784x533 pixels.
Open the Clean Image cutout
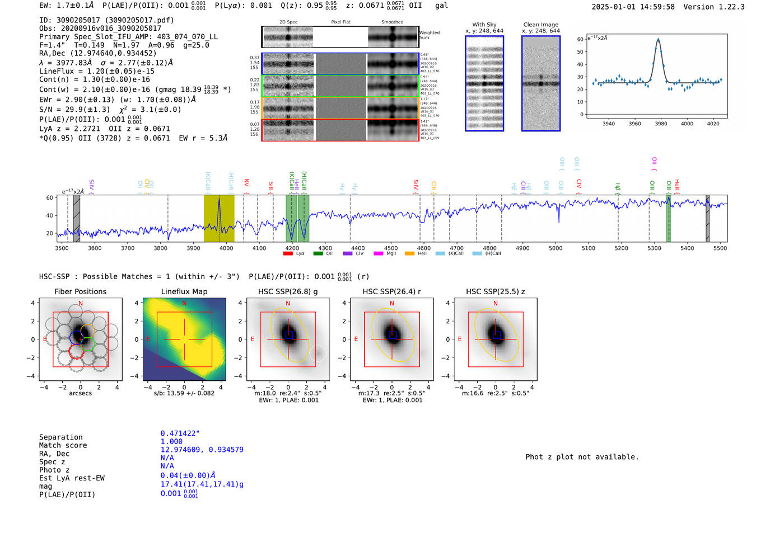pyautogui.click(x=541, y=83)
